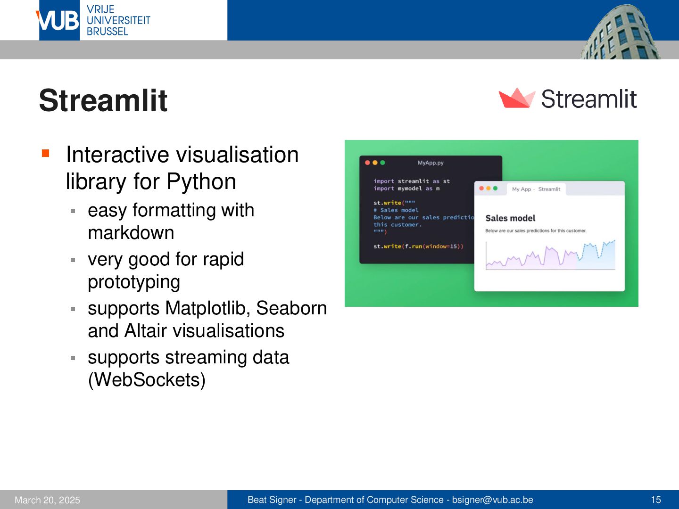Click slide number 15 in footer
Screen dimensions: 679x509
(x=656, y=500)
